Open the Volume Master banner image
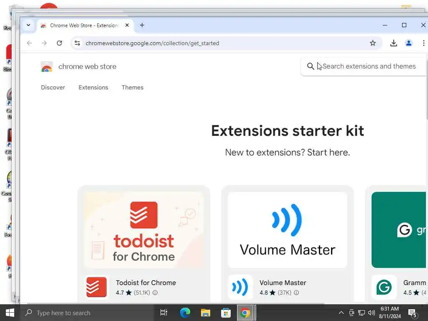Image resolution: width=428 pixels, height=321 pixels. point(288,230)
